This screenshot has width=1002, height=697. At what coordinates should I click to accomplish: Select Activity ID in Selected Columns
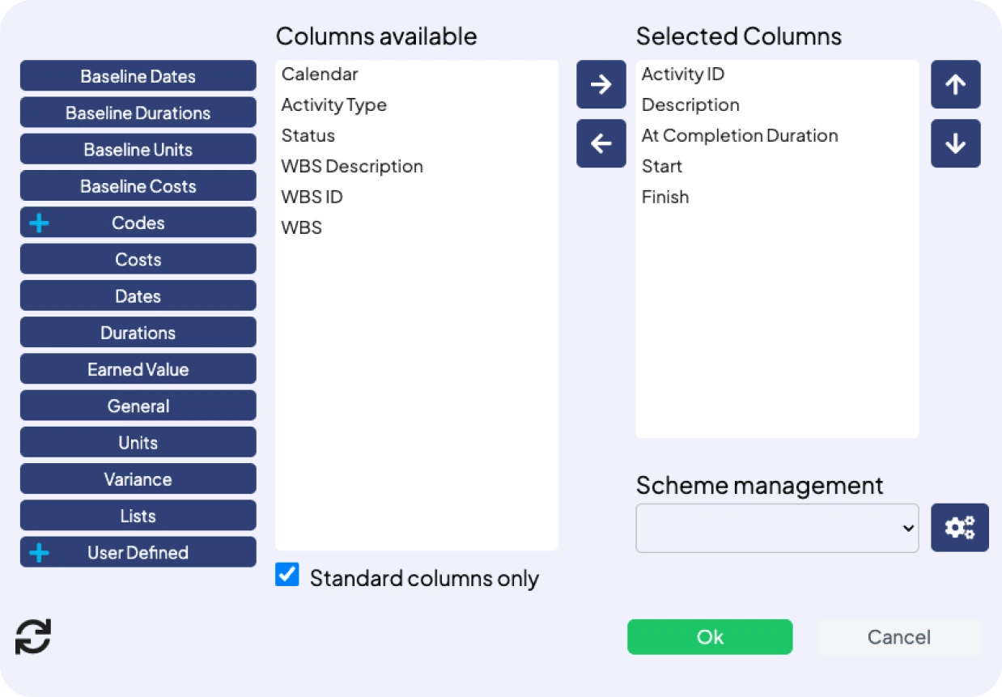682,74
